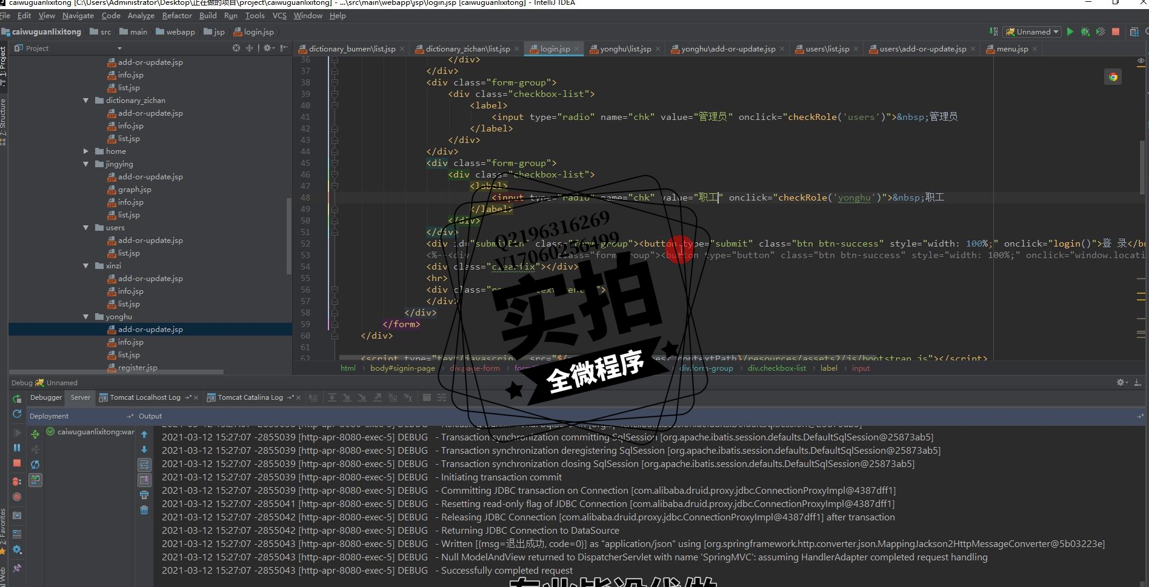
Task: Collapse the dictionary_zichan folder
Action: (86, 101)
